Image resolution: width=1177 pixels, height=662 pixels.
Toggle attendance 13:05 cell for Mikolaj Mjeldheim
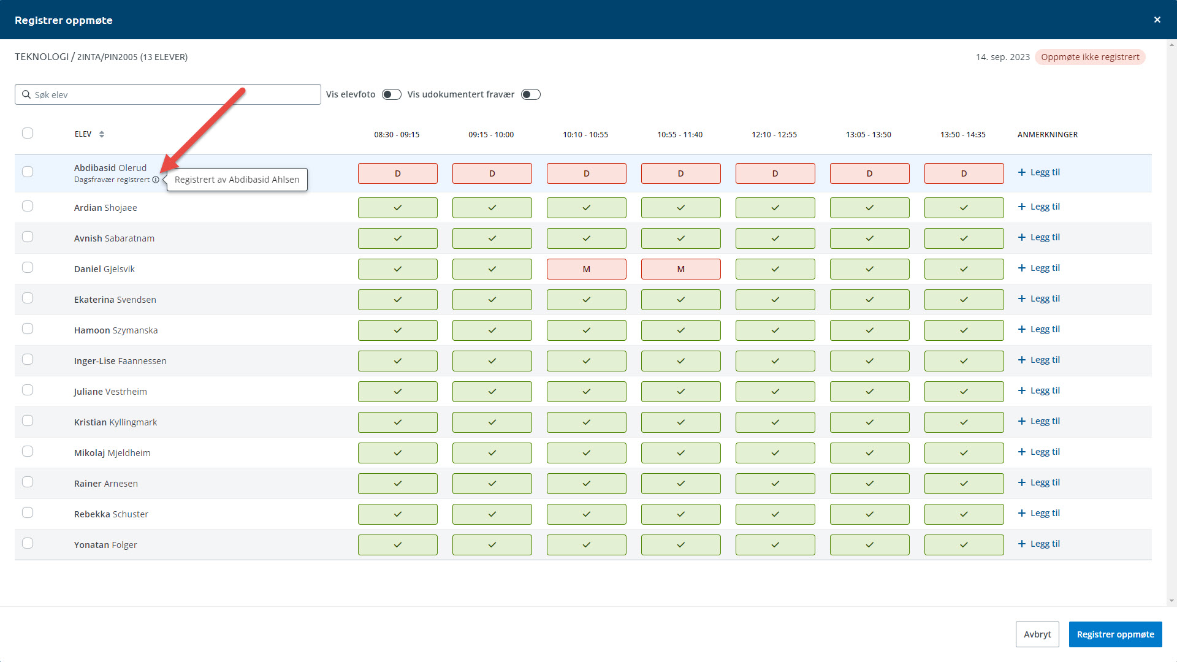(x=870, y=453)
